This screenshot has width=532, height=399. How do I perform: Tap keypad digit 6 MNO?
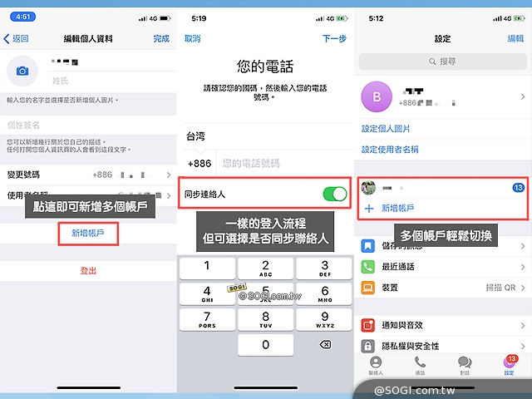click(x=324, y=293)
